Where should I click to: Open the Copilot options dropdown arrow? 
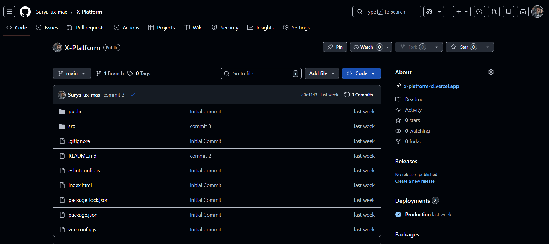point(439,12)
